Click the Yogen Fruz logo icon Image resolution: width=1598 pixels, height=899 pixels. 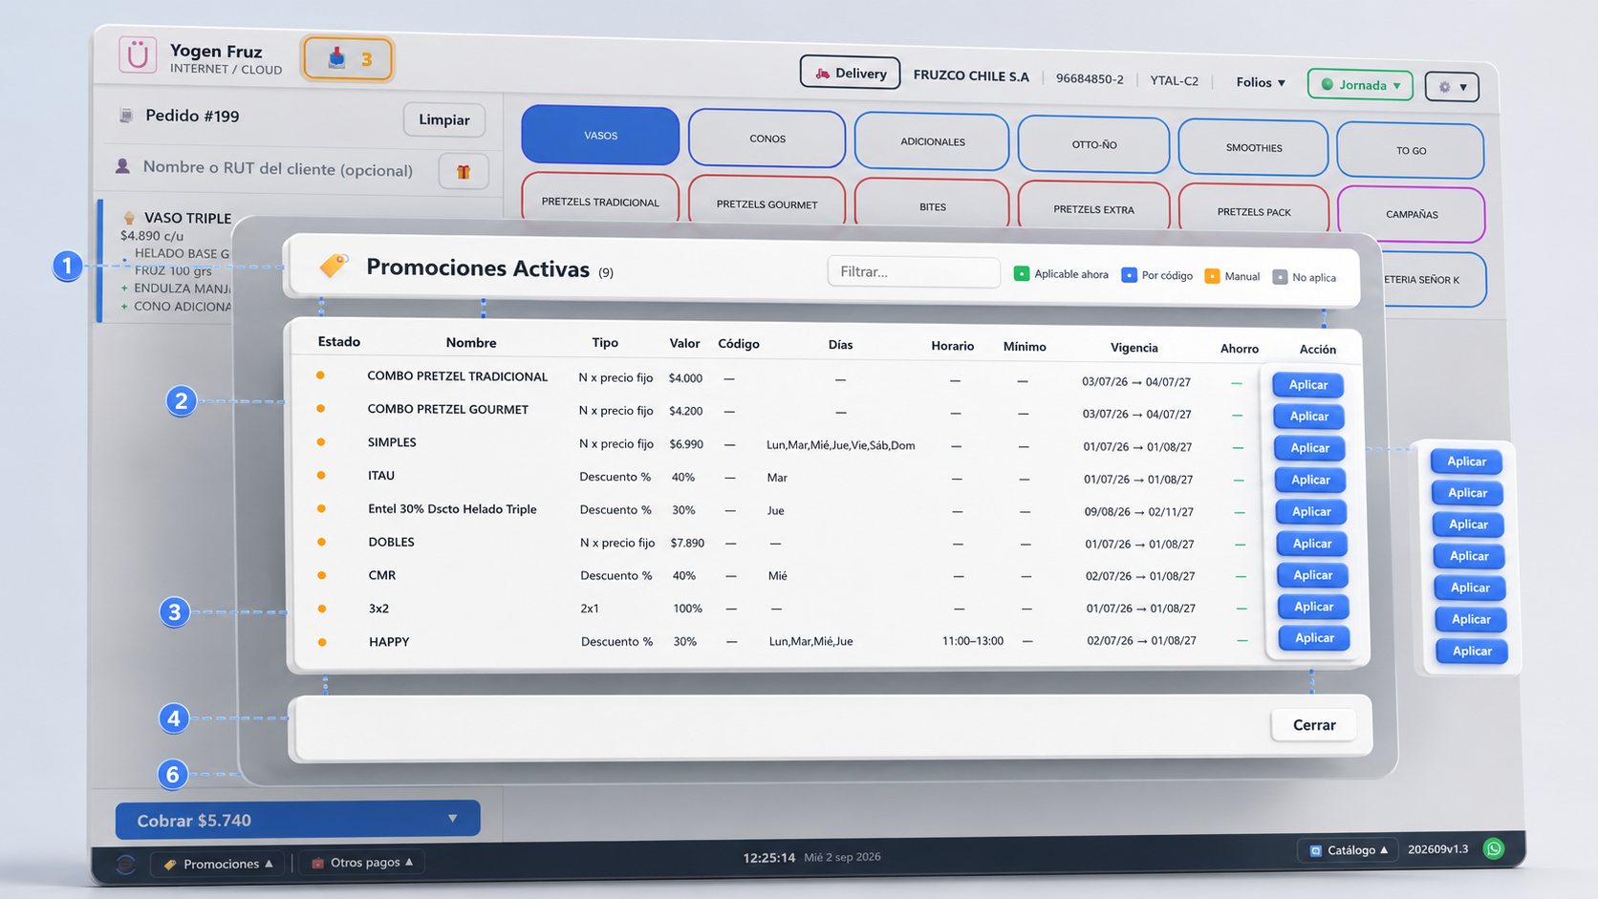click(x=138, y=54)
